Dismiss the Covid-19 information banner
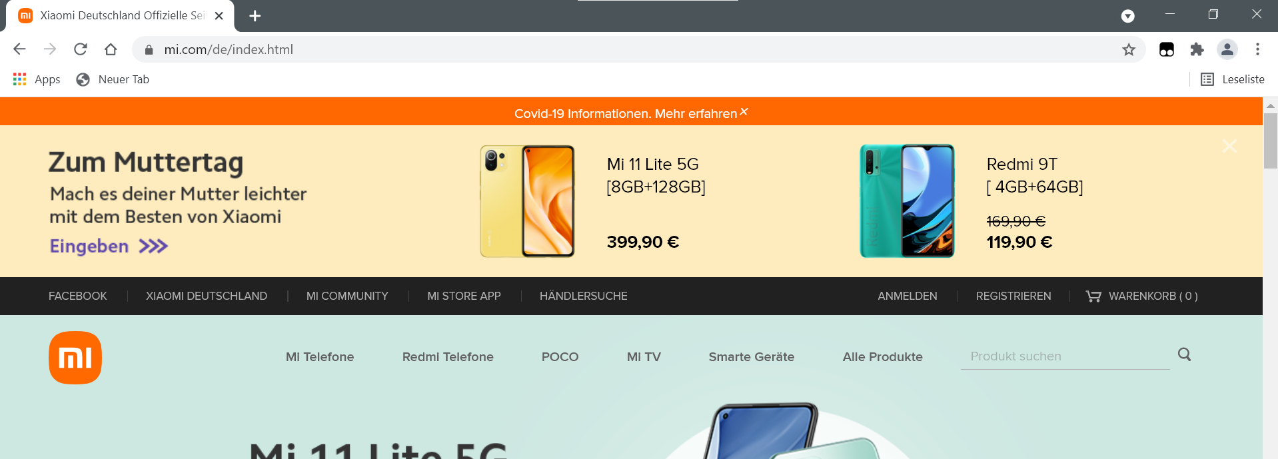1278x459 pixels. click(744, 112)
